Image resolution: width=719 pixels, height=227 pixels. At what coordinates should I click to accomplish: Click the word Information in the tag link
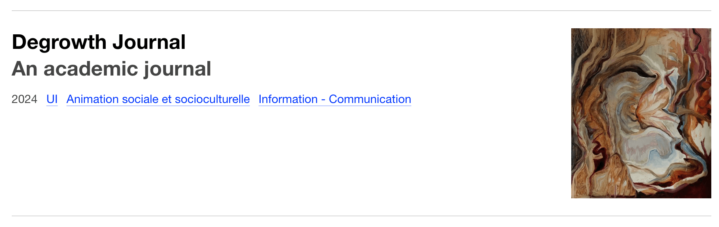tap(288, 99)
